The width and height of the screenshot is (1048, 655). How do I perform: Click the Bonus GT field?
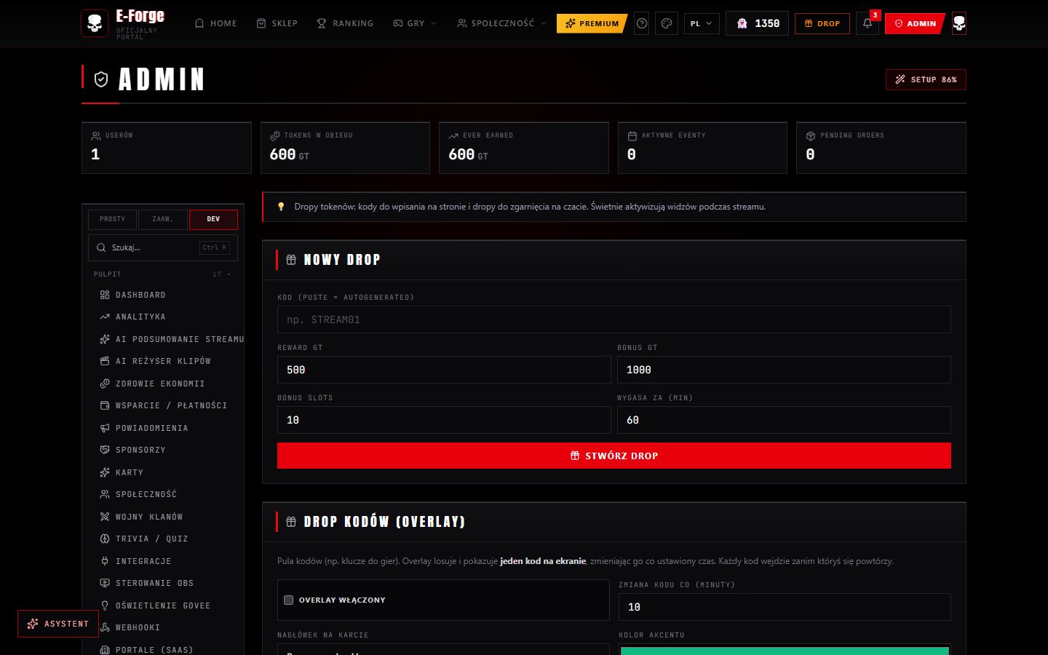coord(784,370)
